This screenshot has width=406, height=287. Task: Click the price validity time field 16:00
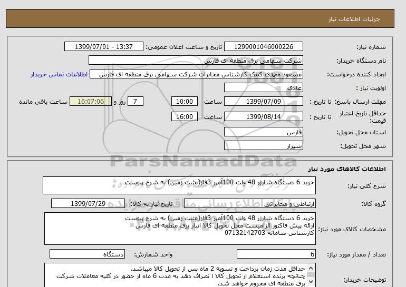point(185,116)
